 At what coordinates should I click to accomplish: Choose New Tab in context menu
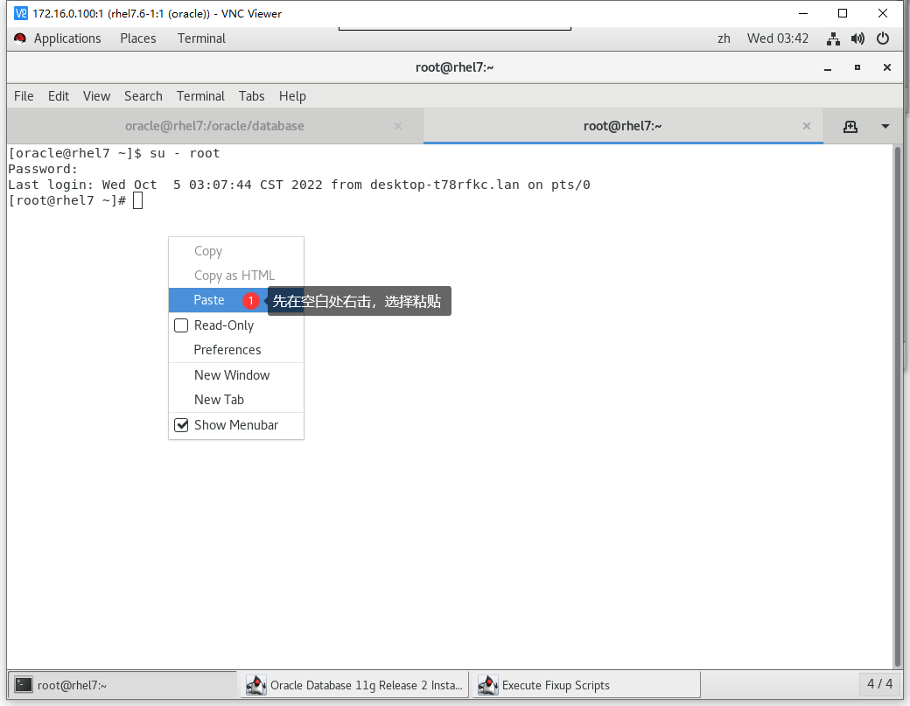(x=236, y=400)
